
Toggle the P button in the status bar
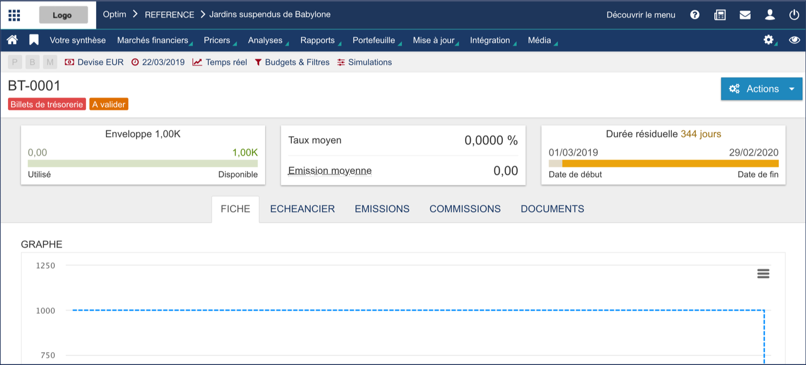tap(14, 62)
